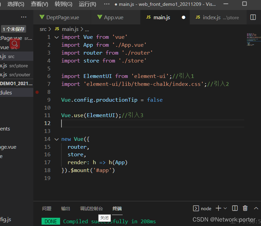Open the node_modules folder row

16,93
